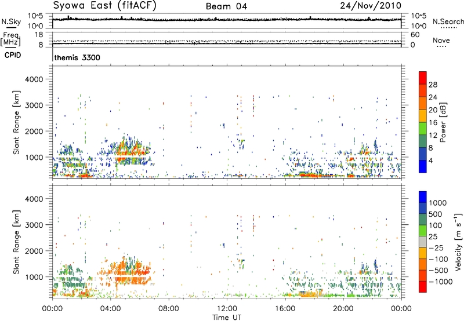Click the noise trace in the N.Sky panel
Viewport: 464px width, 321px height.
(x=227, y=19)
